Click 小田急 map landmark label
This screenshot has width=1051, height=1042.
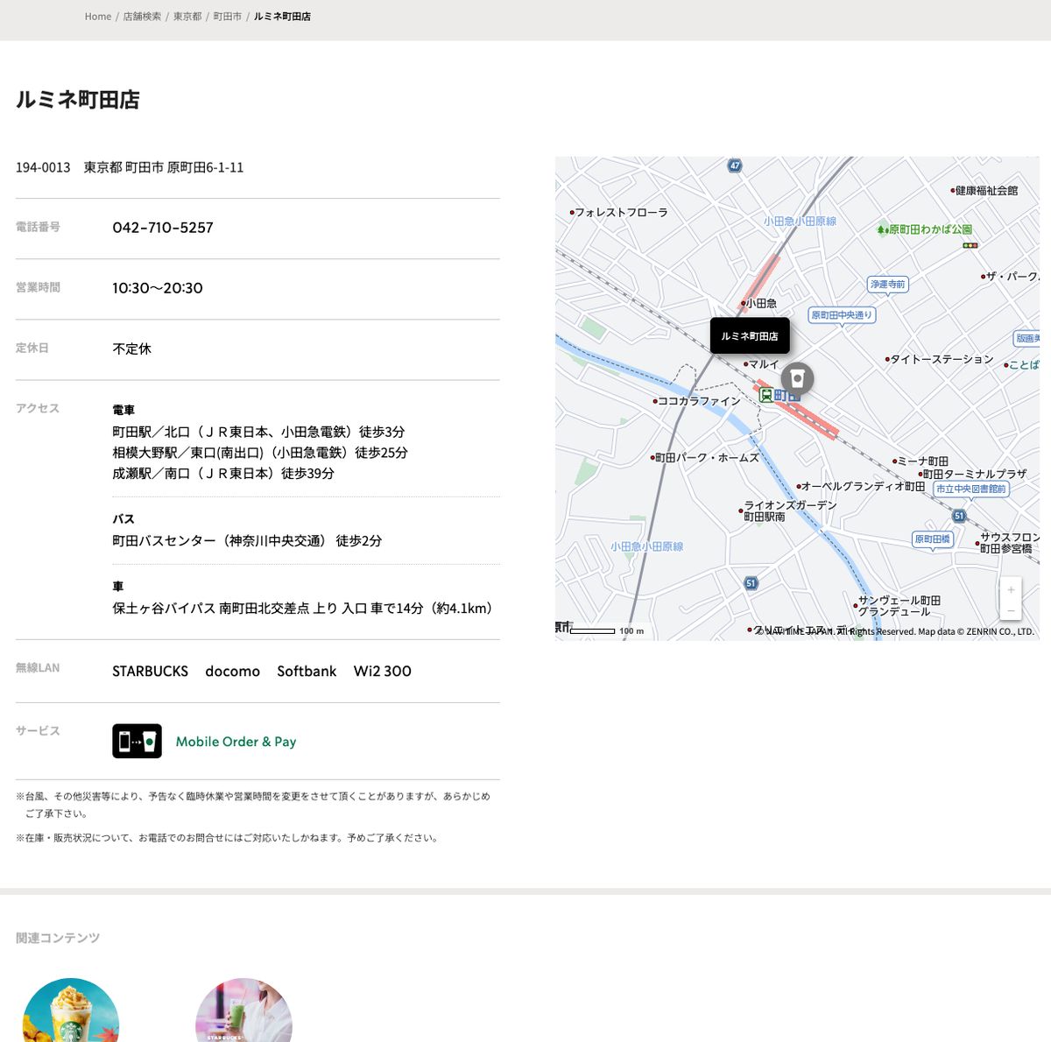coord(759,304)
